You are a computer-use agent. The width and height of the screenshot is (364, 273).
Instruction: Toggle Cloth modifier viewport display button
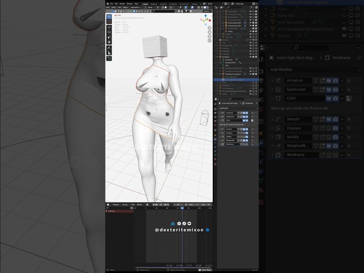pyautogui.click(x=244, y=121)
